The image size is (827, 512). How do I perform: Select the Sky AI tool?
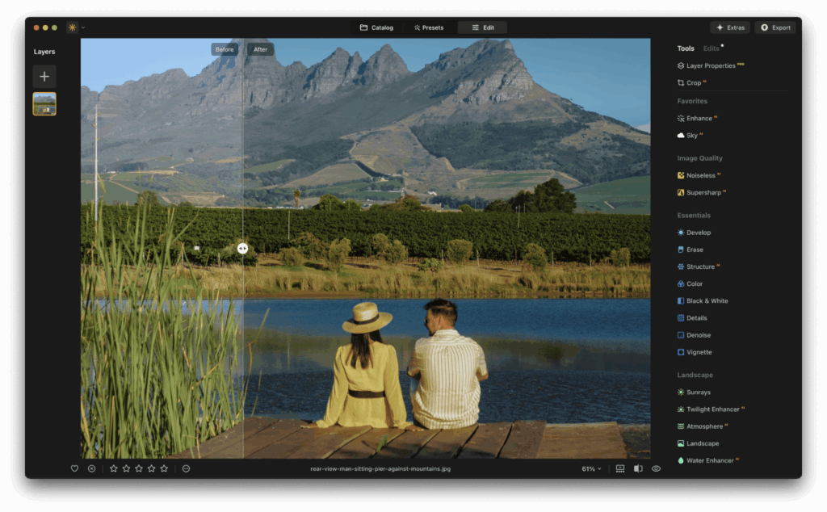(x=694, y=135)
